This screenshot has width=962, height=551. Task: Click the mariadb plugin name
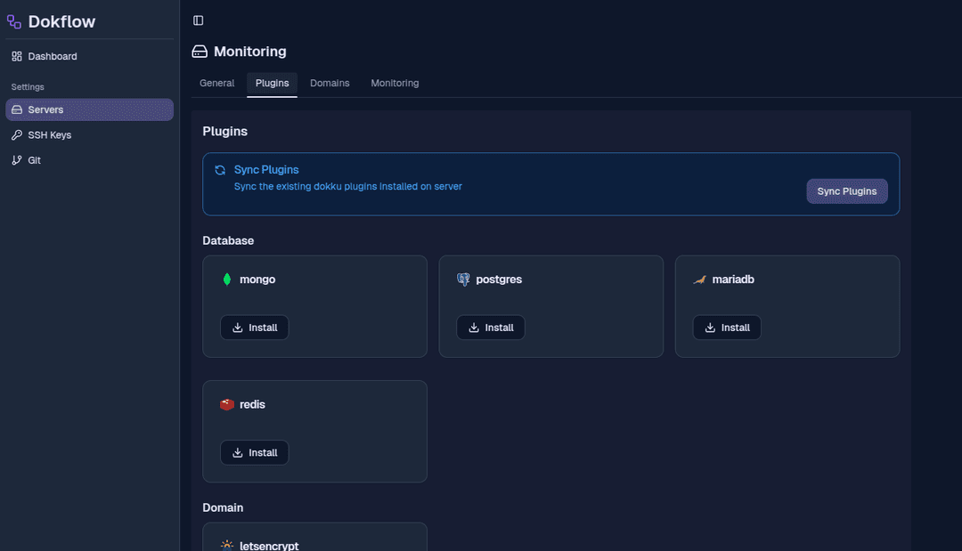pos(733,280)
